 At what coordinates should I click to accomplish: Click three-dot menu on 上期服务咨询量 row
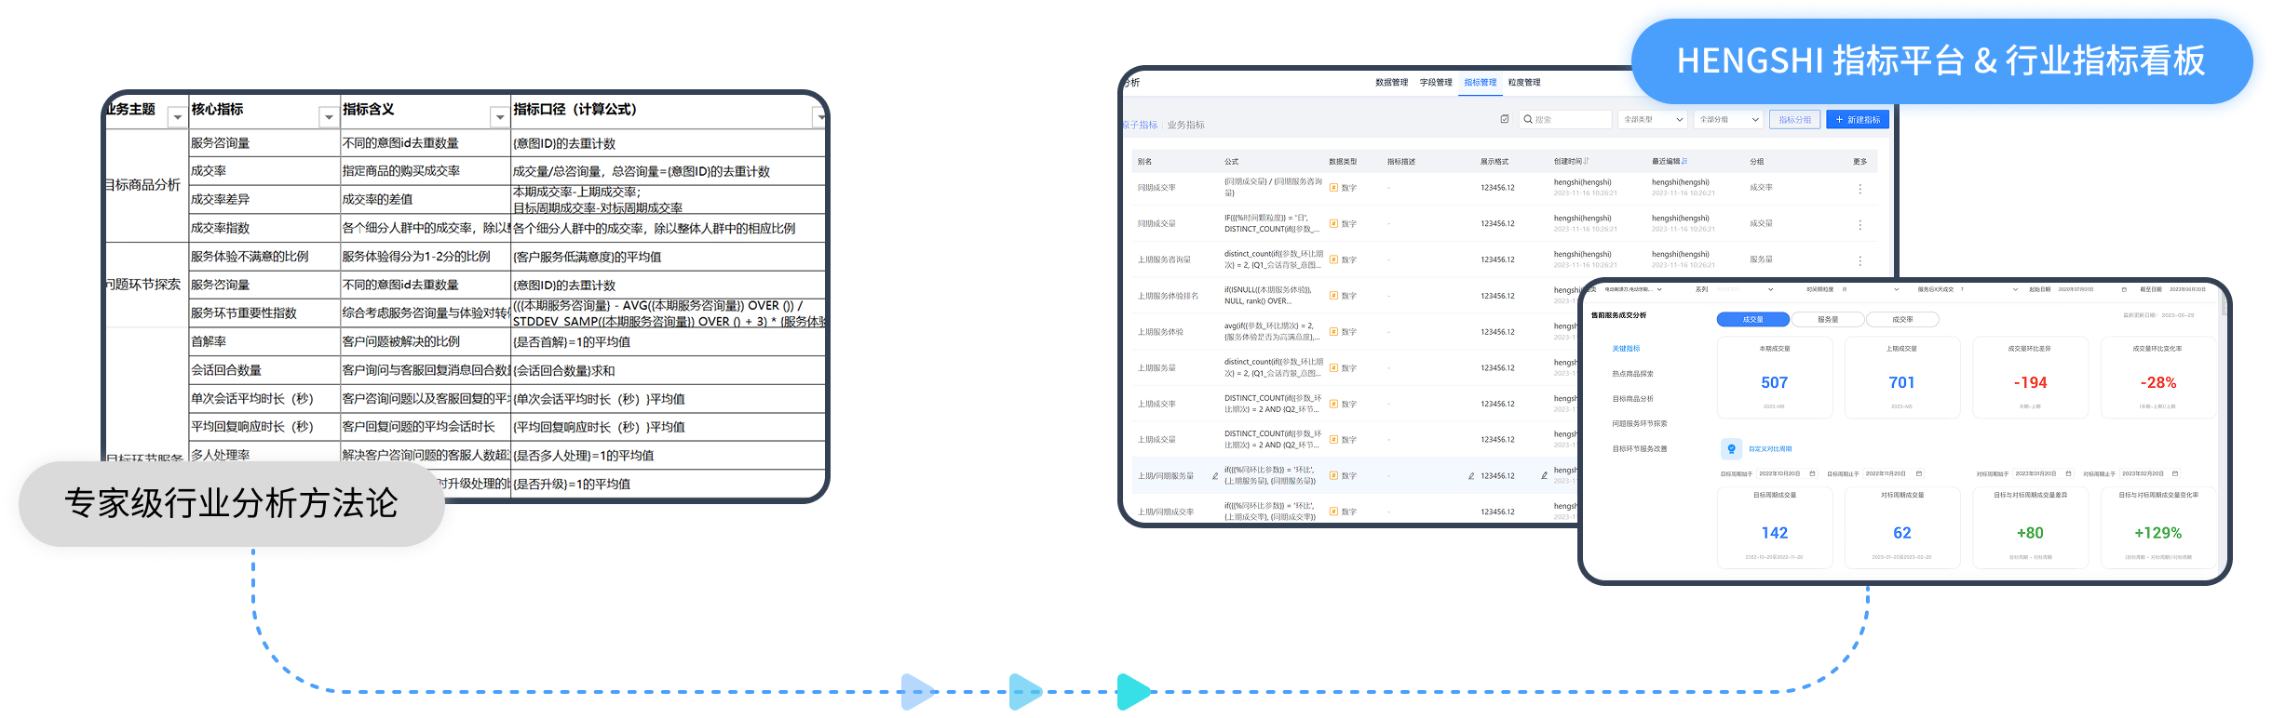tap(1860, 261)
